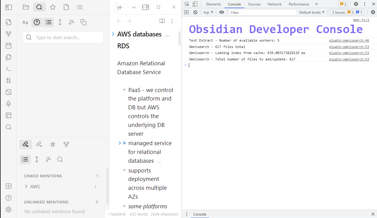Collapse the Linked mentions section
Screen dimensions: 377x218
(x=43, y=176)
